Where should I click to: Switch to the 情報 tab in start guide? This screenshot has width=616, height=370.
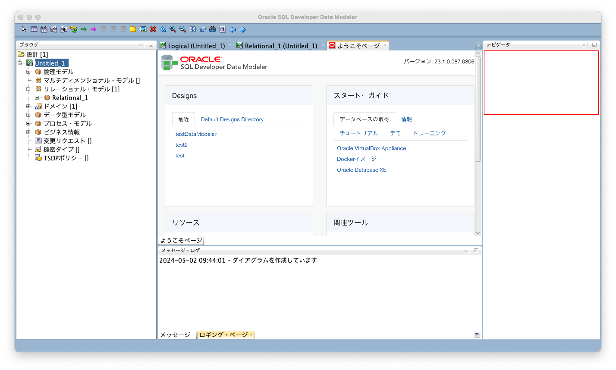406,119
